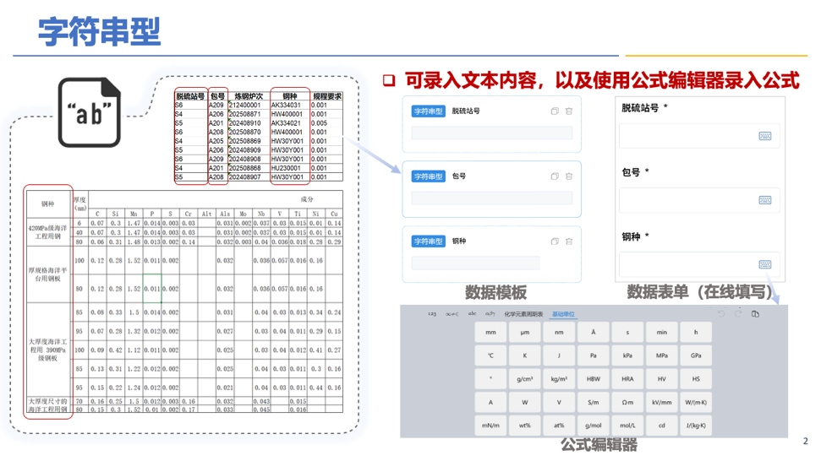Delete the 包号 template field
Screen dimensions: 821x461
[569, 176]
